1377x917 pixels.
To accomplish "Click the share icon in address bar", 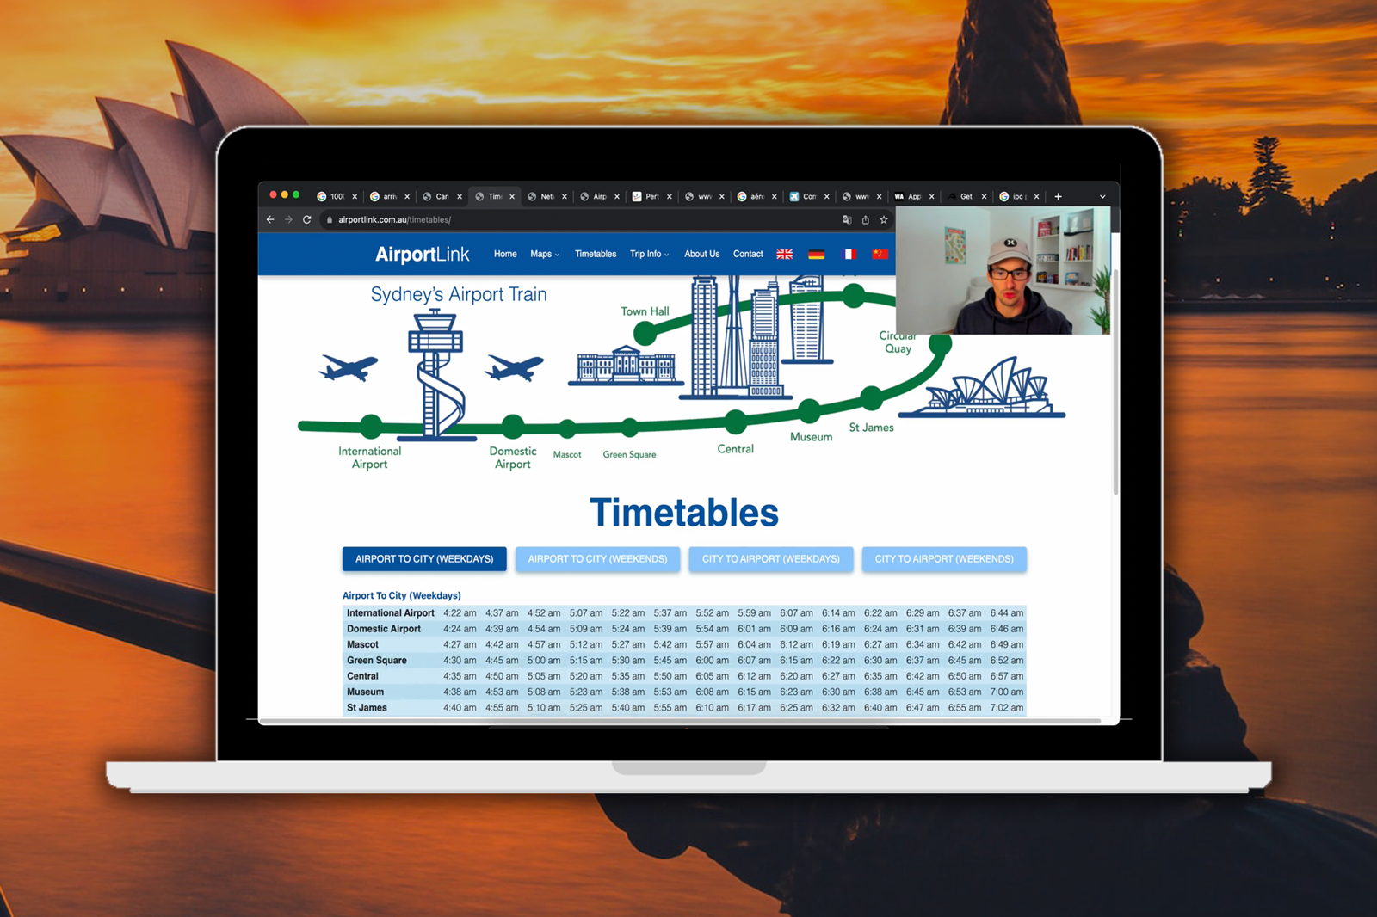I will (865, 219).
